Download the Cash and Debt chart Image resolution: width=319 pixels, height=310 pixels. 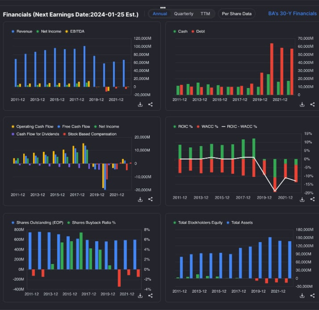[302, 104]
